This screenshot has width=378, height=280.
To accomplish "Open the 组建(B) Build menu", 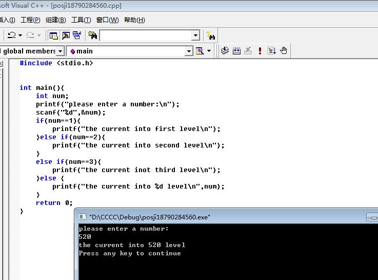I will 56,20.
